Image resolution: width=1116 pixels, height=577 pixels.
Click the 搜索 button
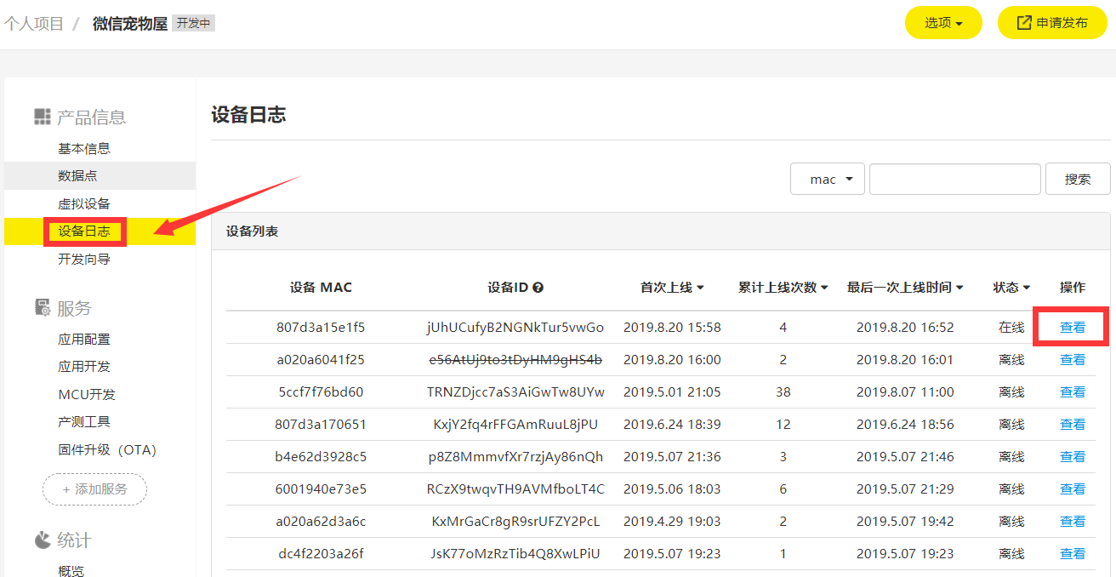tap(1077, 180)
